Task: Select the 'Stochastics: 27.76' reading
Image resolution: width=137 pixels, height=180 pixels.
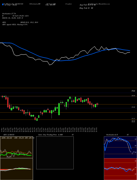Action: click(9, 14)
